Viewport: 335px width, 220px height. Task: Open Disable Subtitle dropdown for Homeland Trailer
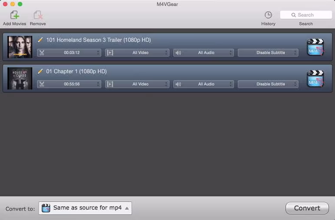click(x=268, y=53)
